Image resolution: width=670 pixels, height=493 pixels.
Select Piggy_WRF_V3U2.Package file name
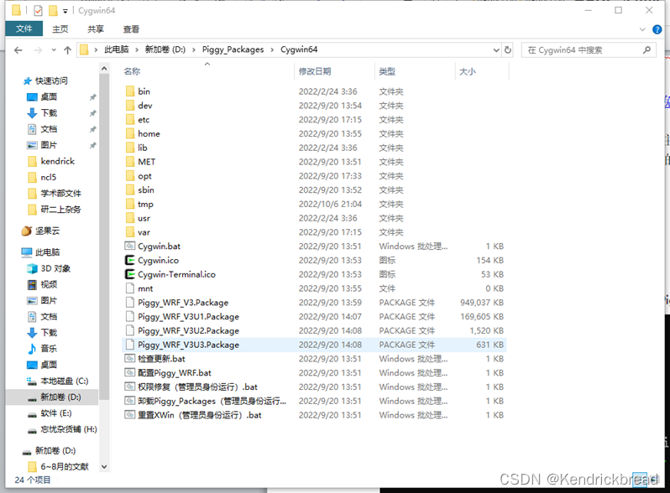click(188, 331)
